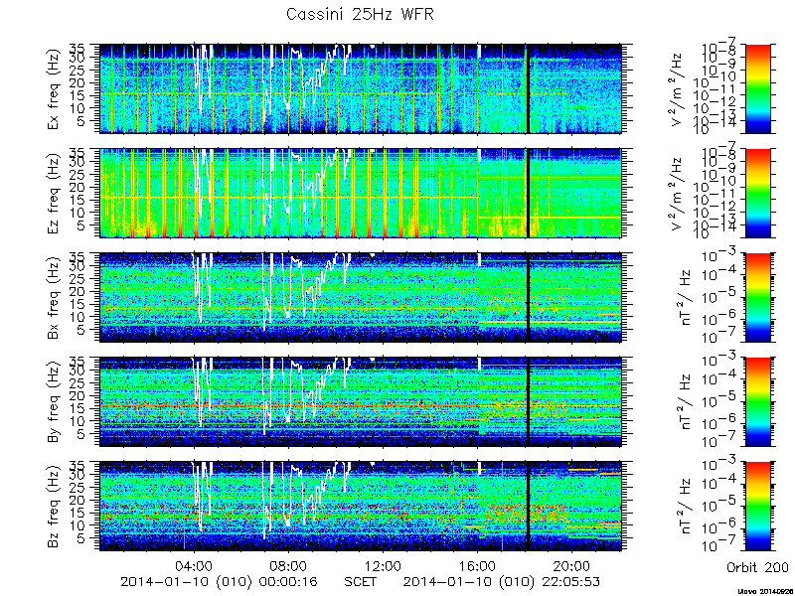795x596 pixels.
Task: Click the By color bar 'nT²/Hz' unit label
Action: pos(685,402)
